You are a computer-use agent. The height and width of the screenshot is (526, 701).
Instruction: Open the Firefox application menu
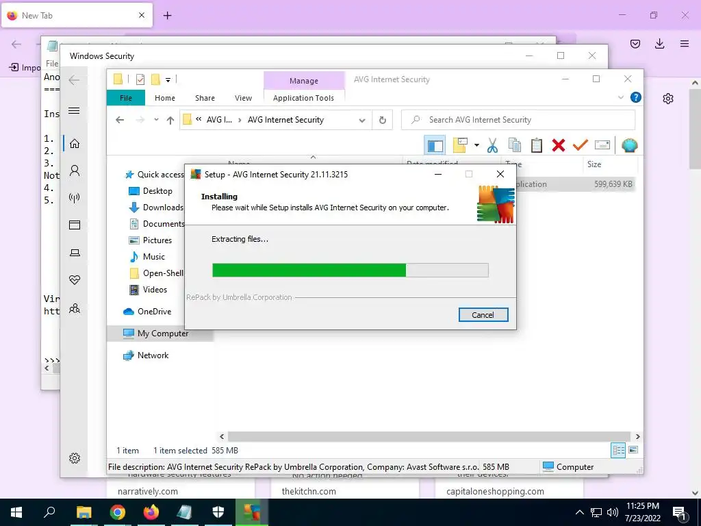684,44
